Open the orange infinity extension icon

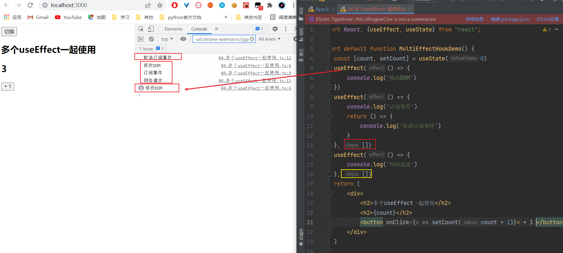[x=210, y=5]
